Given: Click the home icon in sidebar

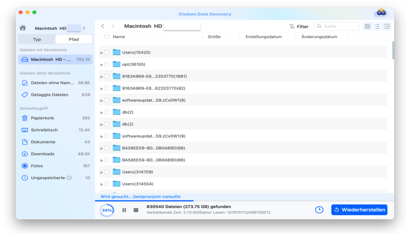Looking at the screenshot, I should click(x=22, y=28).
